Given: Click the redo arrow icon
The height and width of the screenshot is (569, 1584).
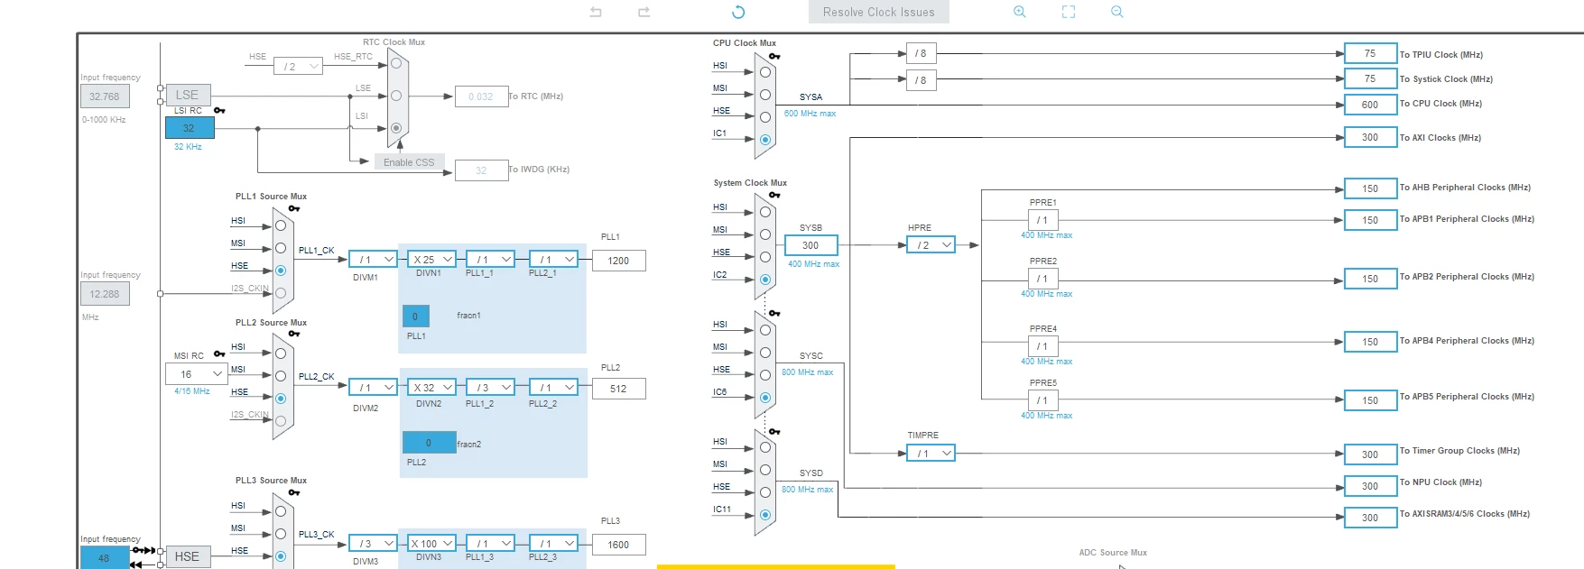Looking at the screenshot, I should pyautogui.click(x=644, y=12).
